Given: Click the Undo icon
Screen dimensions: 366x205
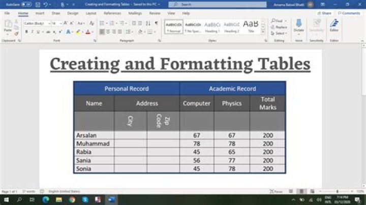Looking at the screenshot, I should pyautogui.click(x=46, y=5).
